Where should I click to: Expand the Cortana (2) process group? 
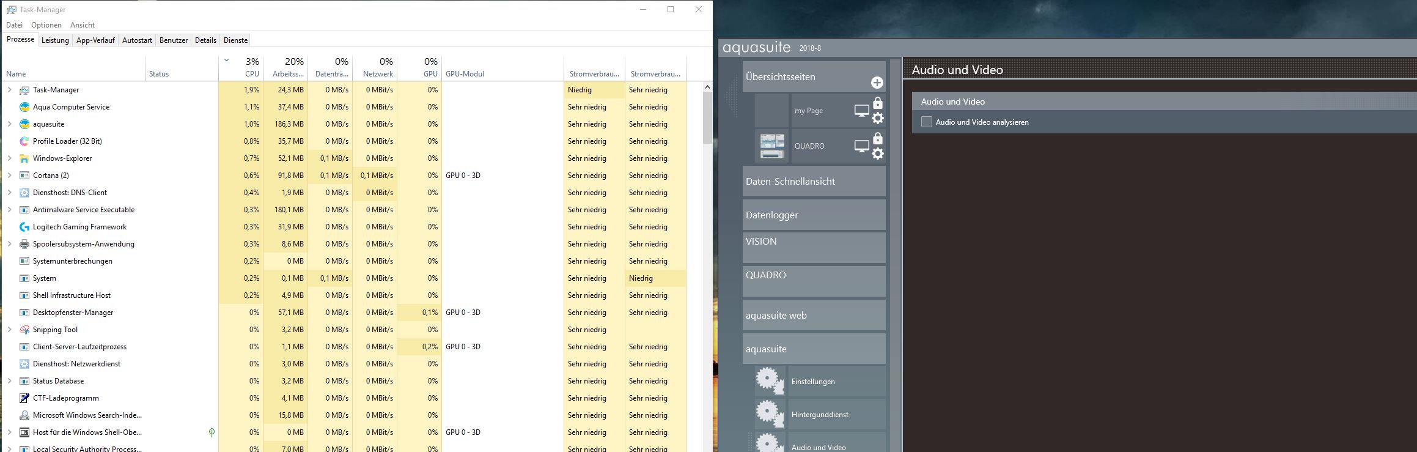[x=10, y=176]
